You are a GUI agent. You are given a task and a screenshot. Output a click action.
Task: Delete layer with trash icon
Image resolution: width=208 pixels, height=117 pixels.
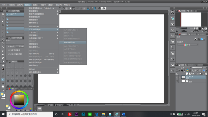[206, 74]
